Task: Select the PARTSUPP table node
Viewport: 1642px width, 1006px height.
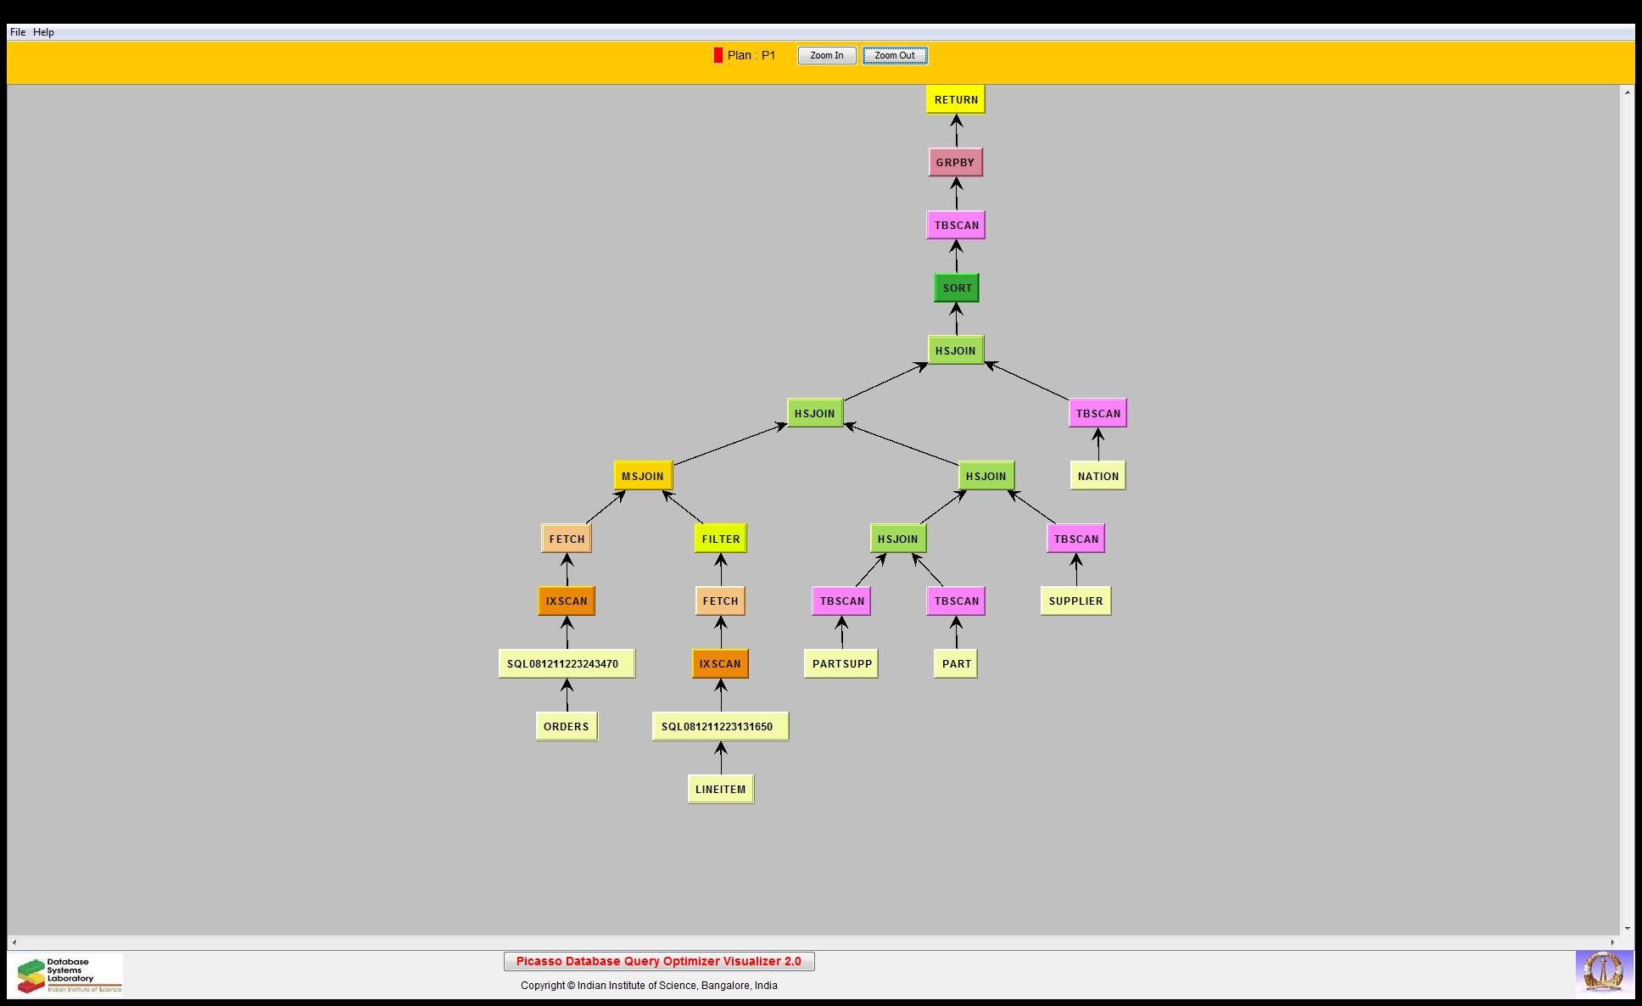Action: click(841, 663)
